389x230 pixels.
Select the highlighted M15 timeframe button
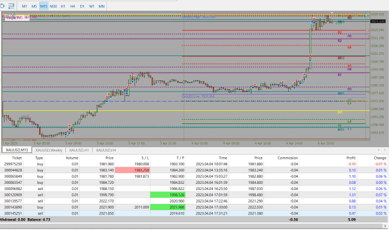pos(44,6)
